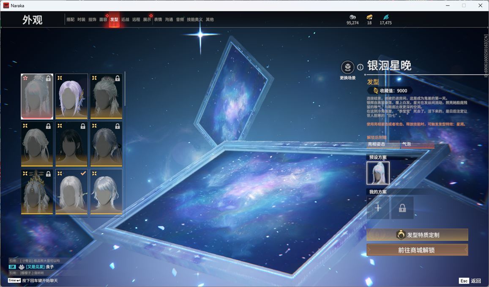Select the locked black hairstyle
The width and height of the screenshot is (489, 287).
click(71, 144)
